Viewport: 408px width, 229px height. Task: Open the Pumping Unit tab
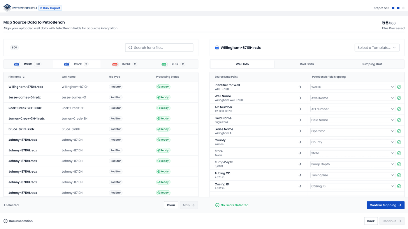click(372, 64)
